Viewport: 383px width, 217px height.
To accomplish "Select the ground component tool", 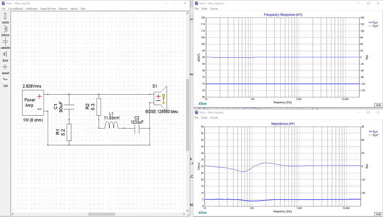I will tap(5, 69).
